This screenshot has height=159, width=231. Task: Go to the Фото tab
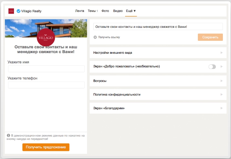pos(105,11)
